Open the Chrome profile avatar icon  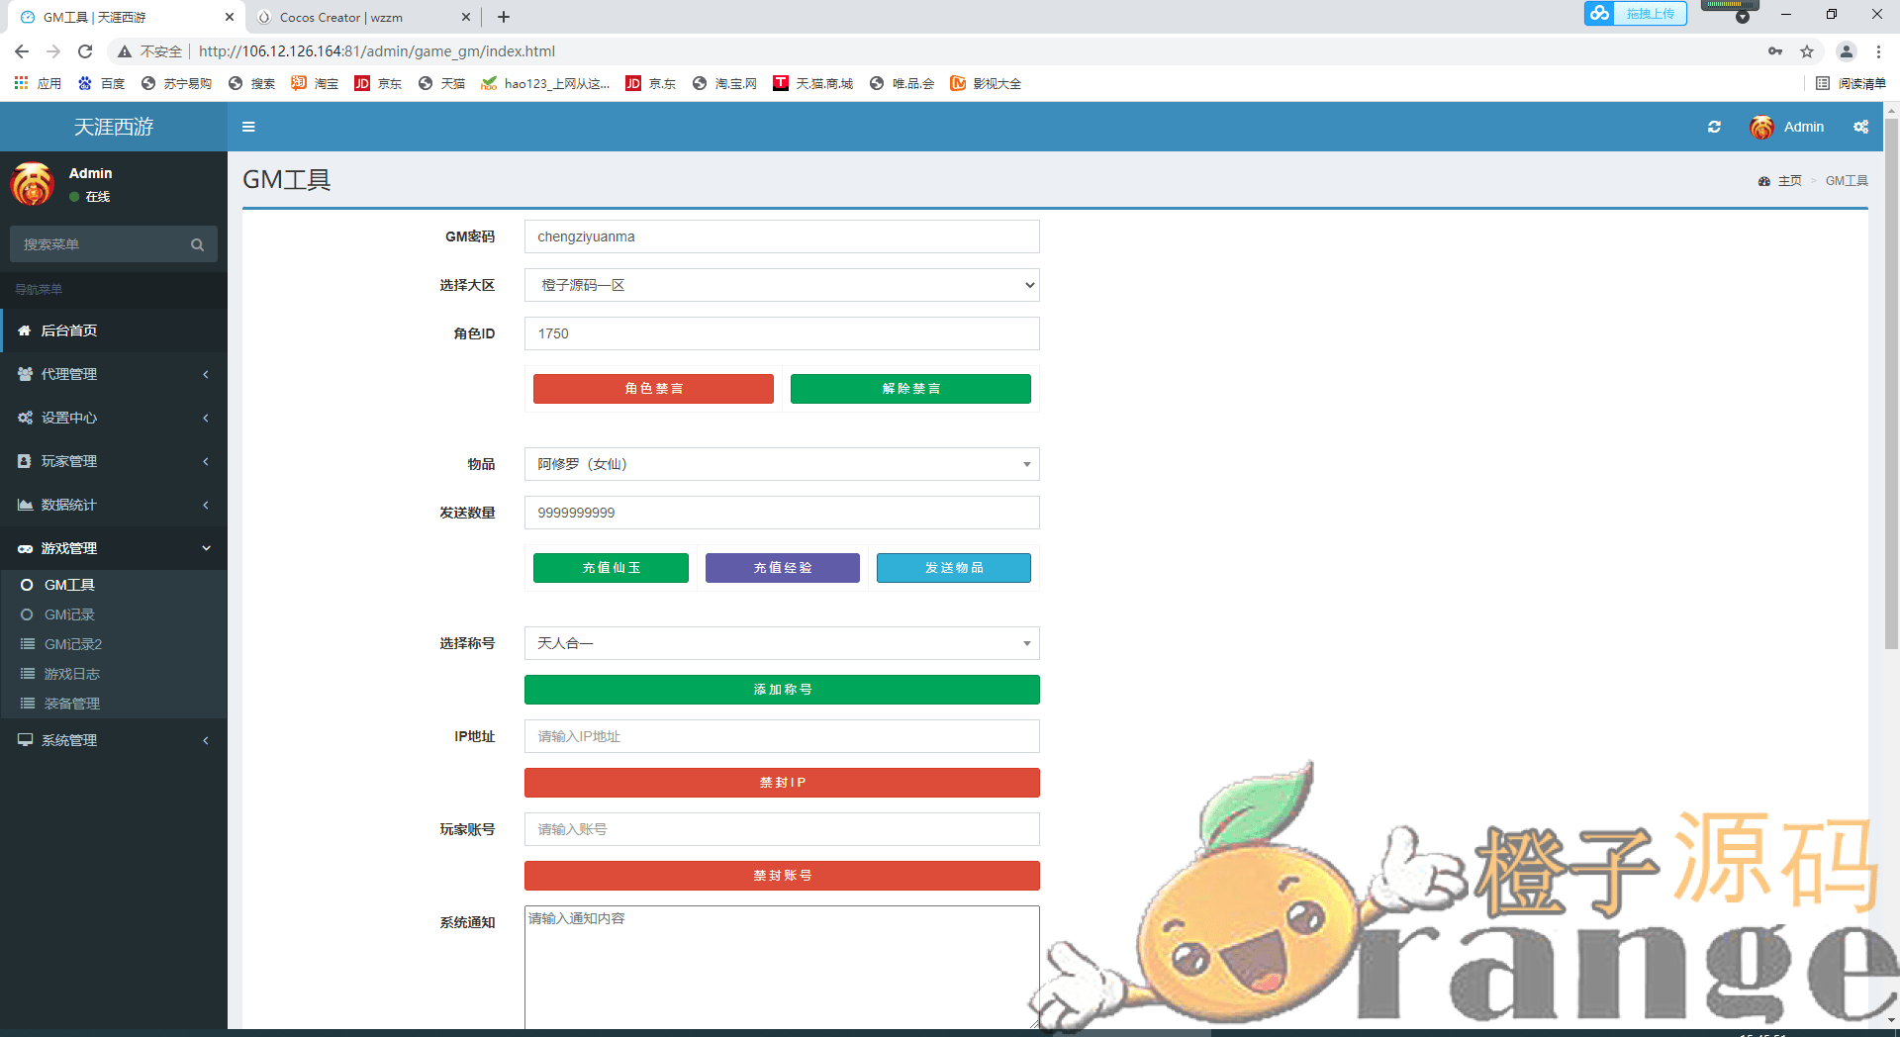point(1846,51)
